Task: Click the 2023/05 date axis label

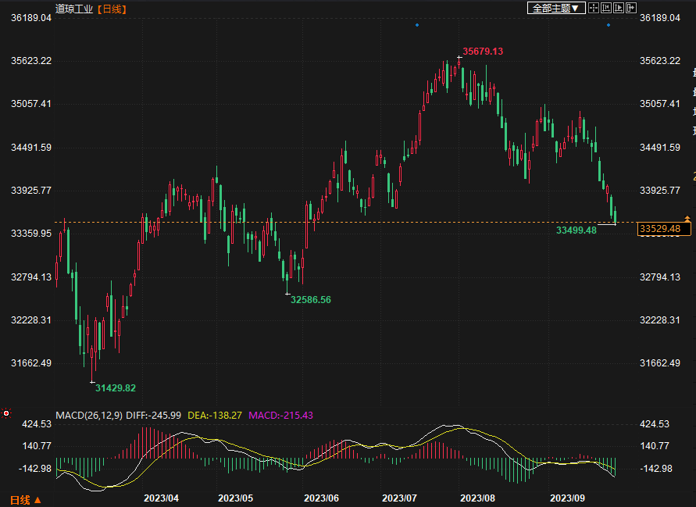Action: [235, 498]
